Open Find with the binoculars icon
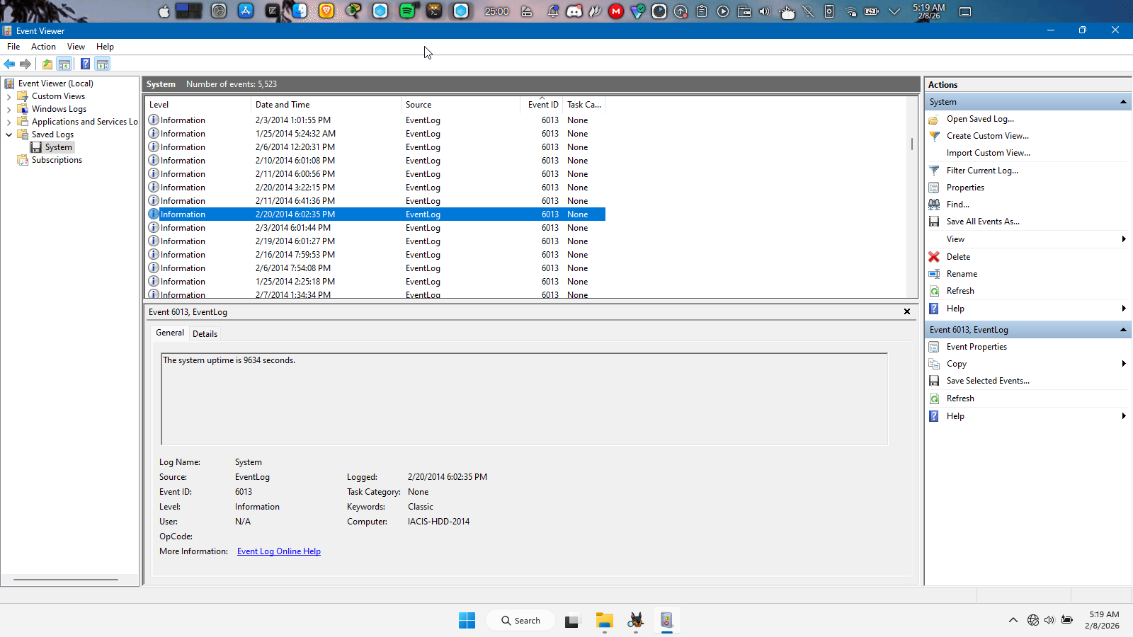 [x=934, y=205]
